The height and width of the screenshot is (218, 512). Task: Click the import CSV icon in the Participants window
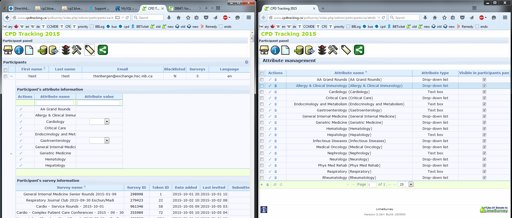pyautogui.click(x=42, y=50)
